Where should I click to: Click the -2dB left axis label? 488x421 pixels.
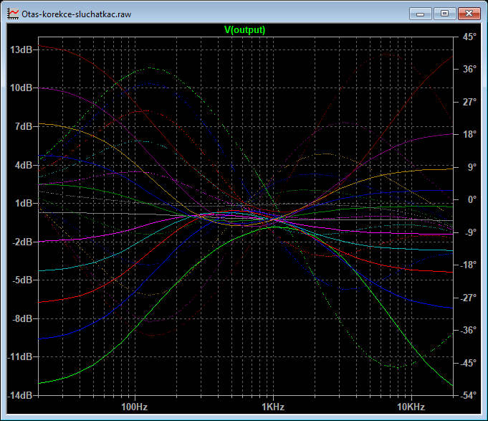(x=22, y=242)
